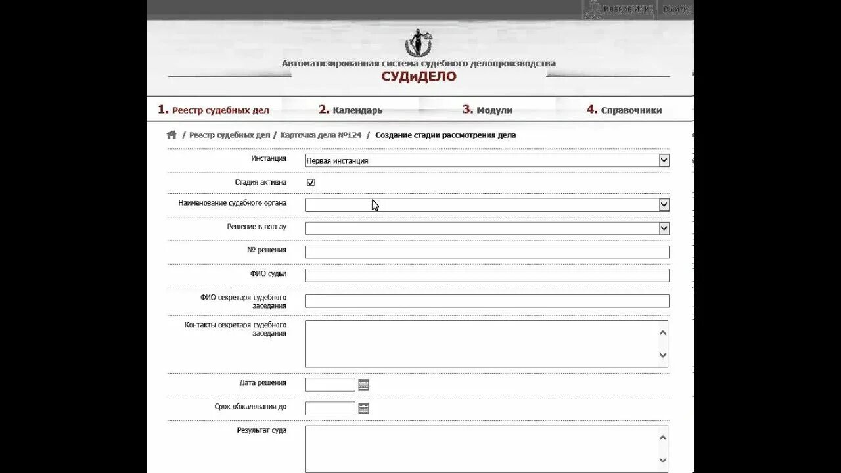Click the Решение в пользу label
The width and height of the screenshot is (841, 473).
pyautogui.click(x=257, y=227)
